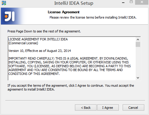Click the 'Press Page Down' instruction label
This screenshot has width=149, height=115.
click(44, 31)
